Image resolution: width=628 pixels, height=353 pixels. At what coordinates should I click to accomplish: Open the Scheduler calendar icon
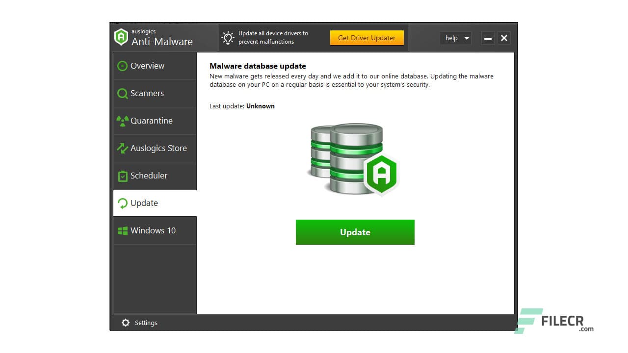click(x=122, y=176)
